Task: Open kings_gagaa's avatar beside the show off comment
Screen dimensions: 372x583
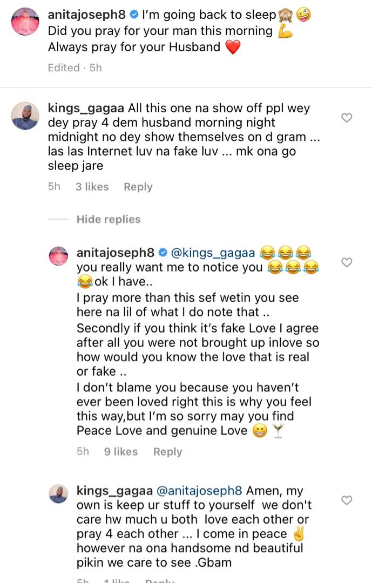Action: point(25,116)
